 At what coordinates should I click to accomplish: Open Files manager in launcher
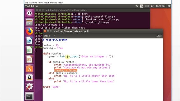tap(29, 22)
